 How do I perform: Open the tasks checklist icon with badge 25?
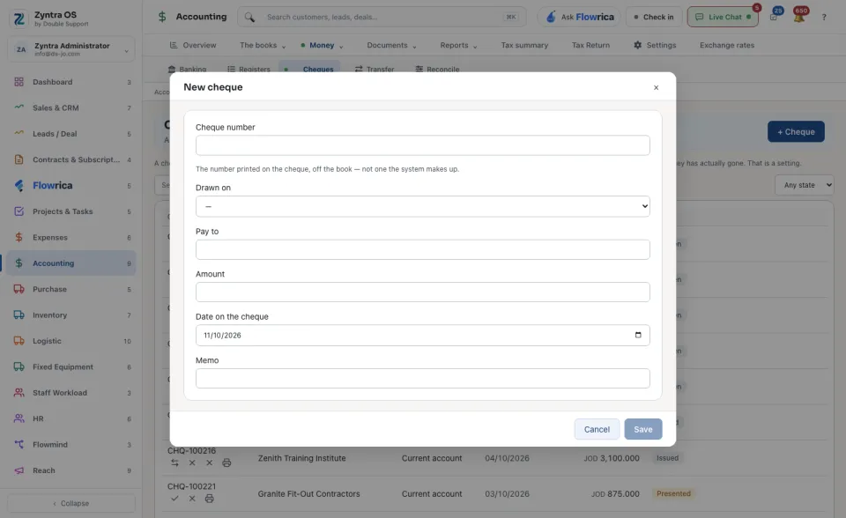(x=775, y=16)
